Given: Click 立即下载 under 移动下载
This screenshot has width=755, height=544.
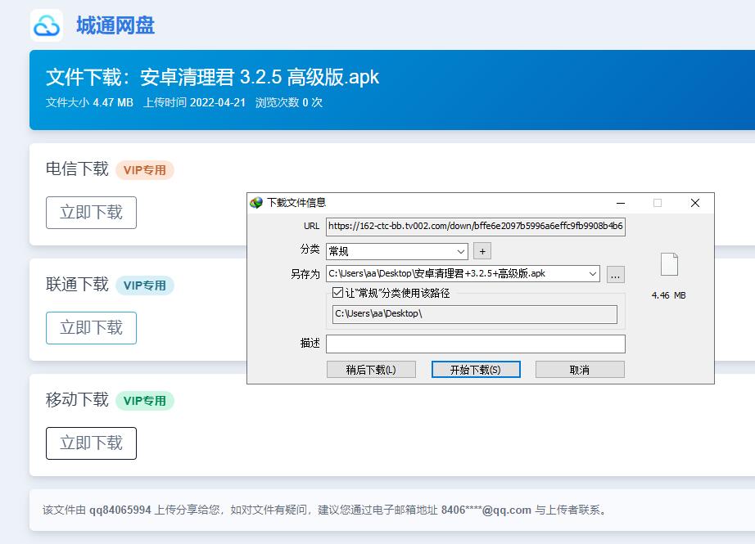Looking at the screenshot, I should point(91,443).
